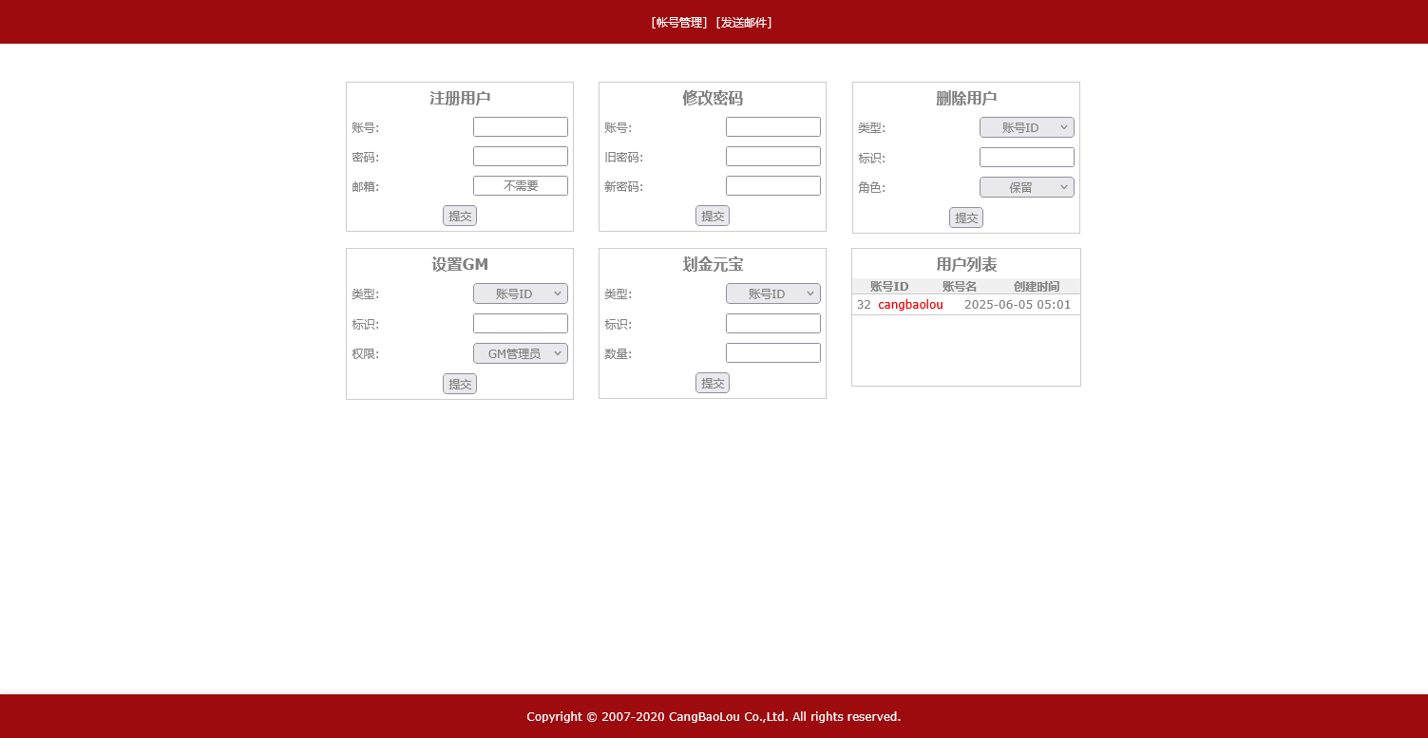The width and height of the screenshot is (1428, 738).
Task: Submit the 删除用户 delete user form
Action: pos(966,218)
